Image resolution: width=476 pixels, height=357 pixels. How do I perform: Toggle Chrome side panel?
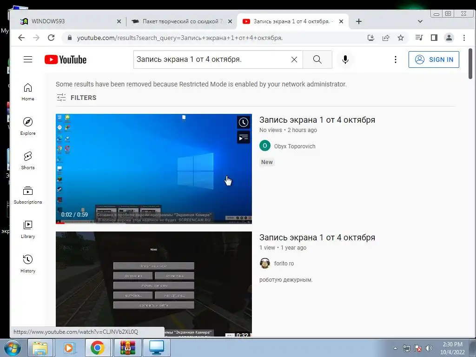pos(434,38)
